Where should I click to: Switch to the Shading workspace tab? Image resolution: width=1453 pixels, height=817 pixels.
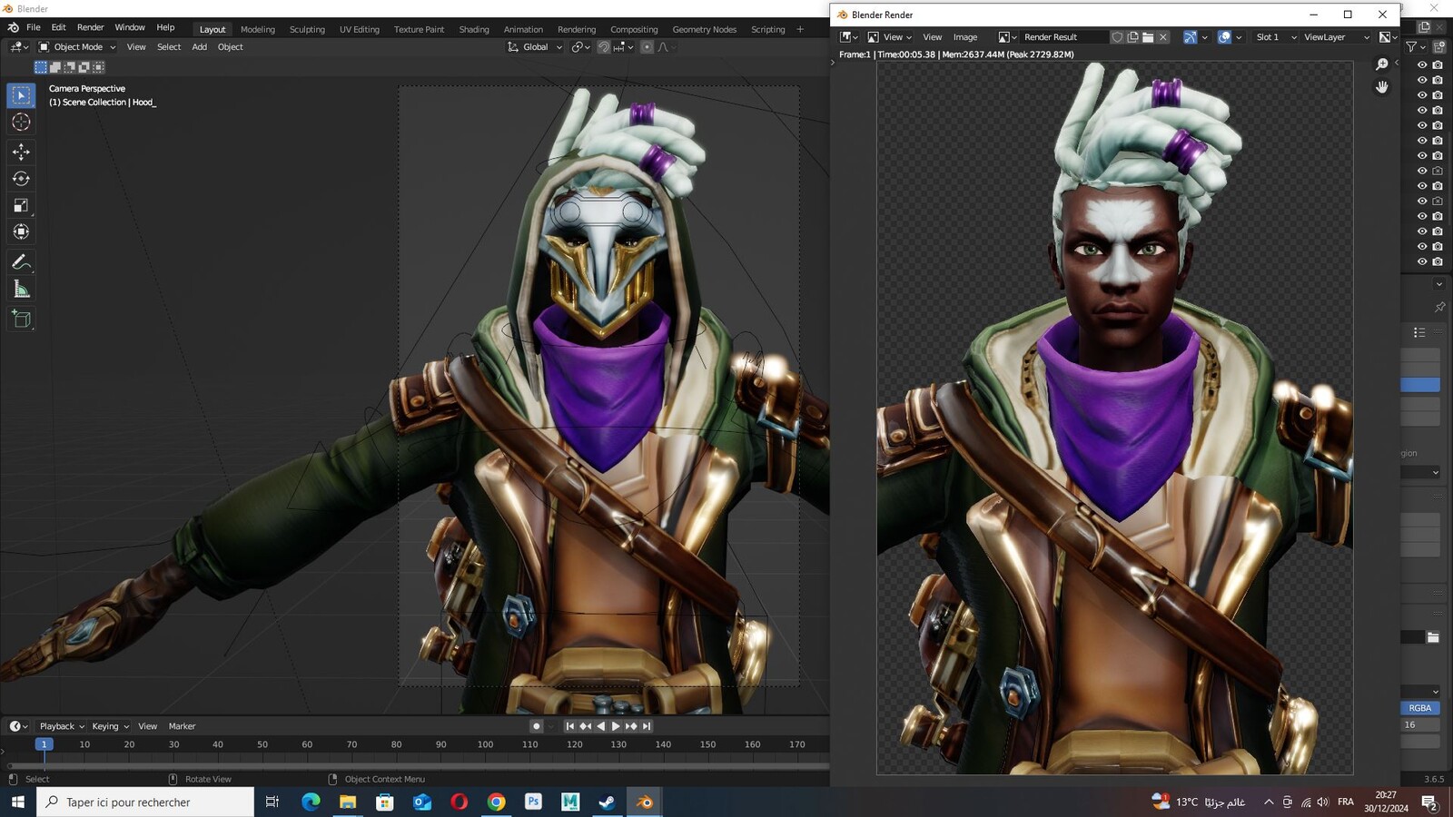474,29
